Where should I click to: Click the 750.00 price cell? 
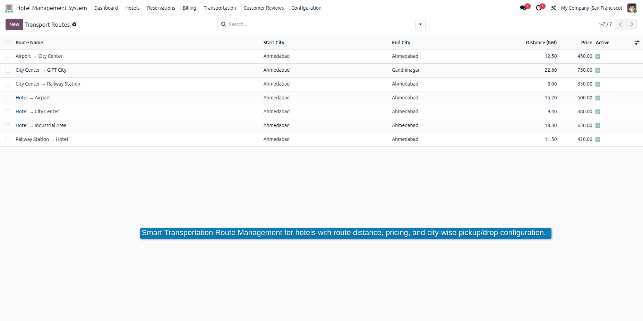click(585, 70)
